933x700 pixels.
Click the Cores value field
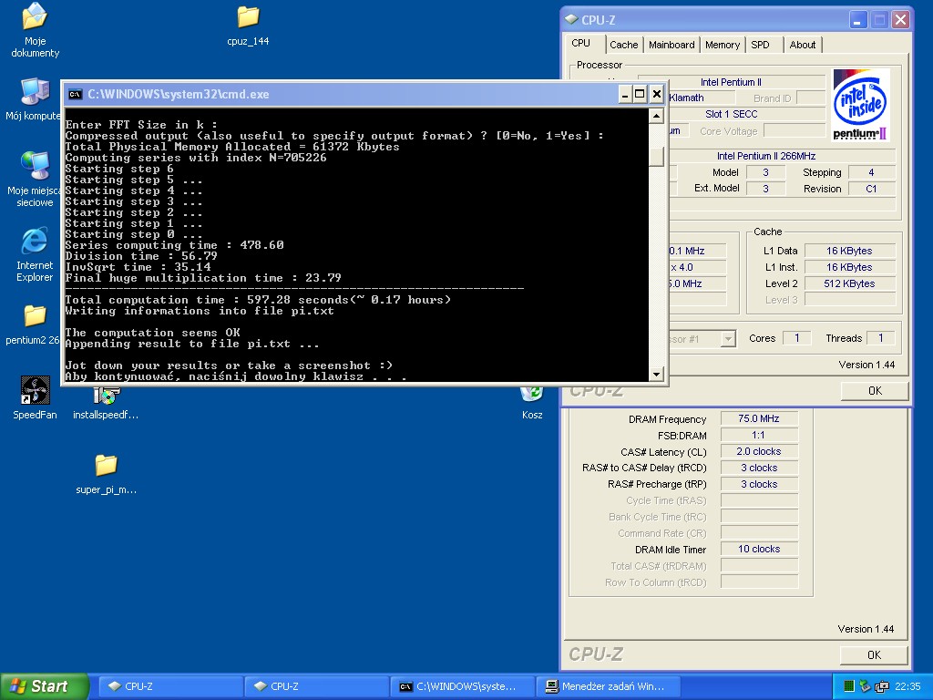pyautogui.click(x=797, y=338)
